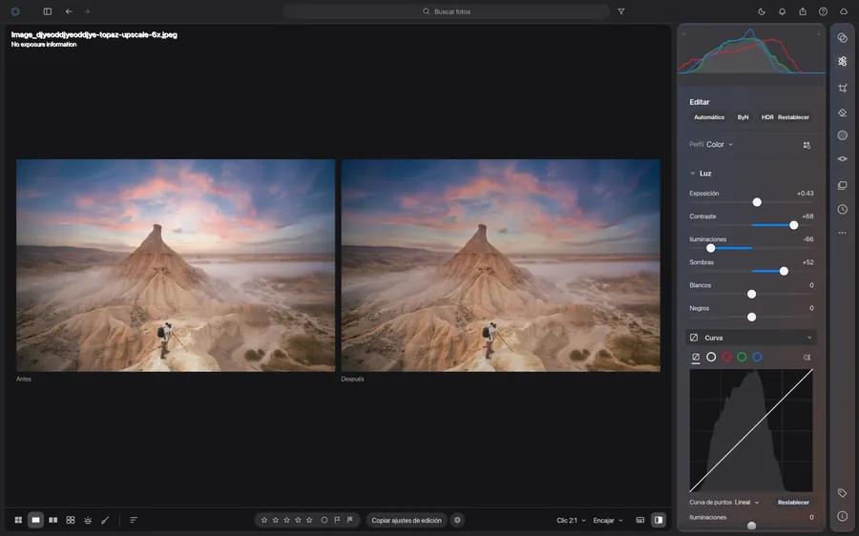Screen dimensions: 859x536
Task: Click Copiar ajustes de edición
Action: pos(407,520)
